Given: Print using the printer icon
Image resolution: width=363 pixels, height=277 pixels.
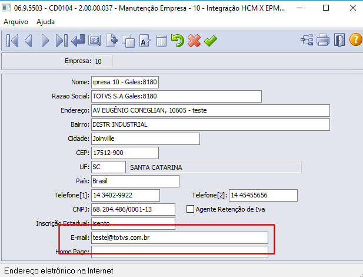Looking at the screenshot, I should click(323, 40).
